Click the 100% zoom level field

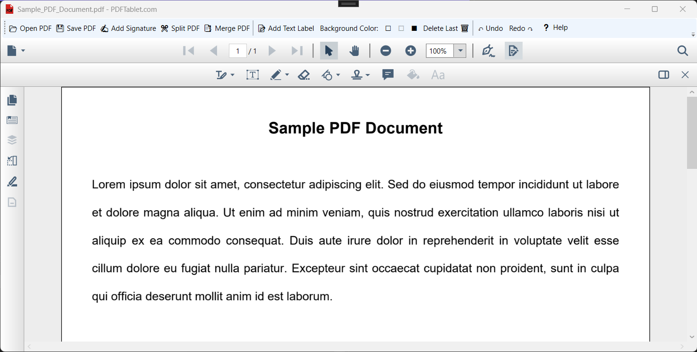[x=440, y=51]
